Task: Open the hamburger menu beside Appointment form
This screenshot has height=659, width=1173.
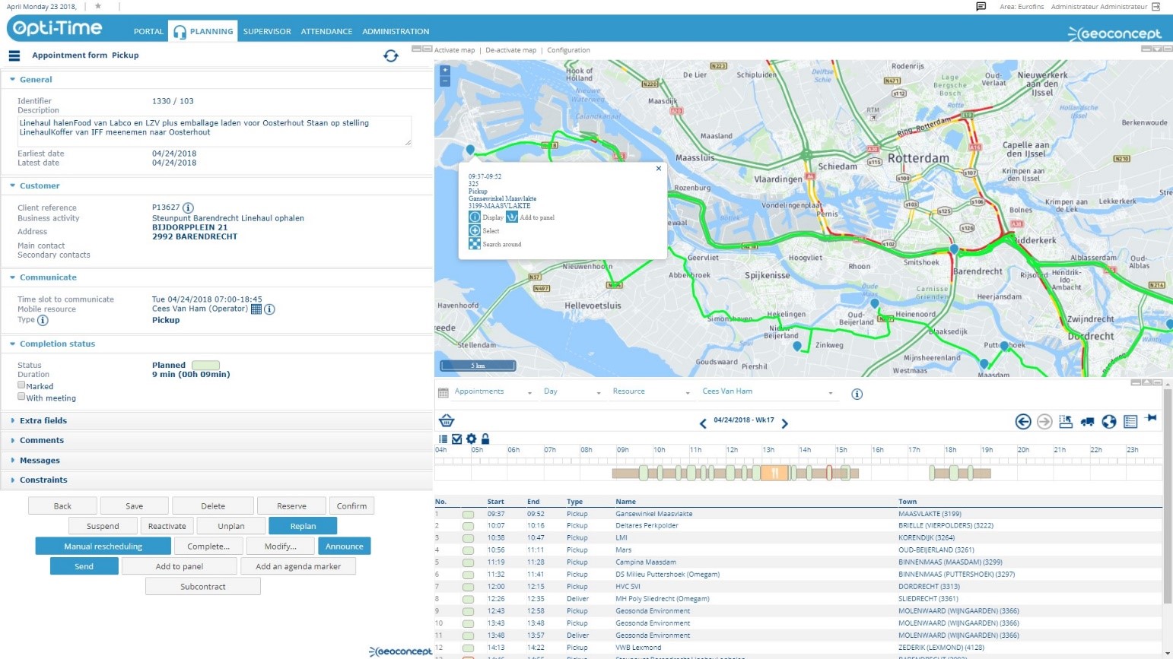Action: tap(14, 55)
